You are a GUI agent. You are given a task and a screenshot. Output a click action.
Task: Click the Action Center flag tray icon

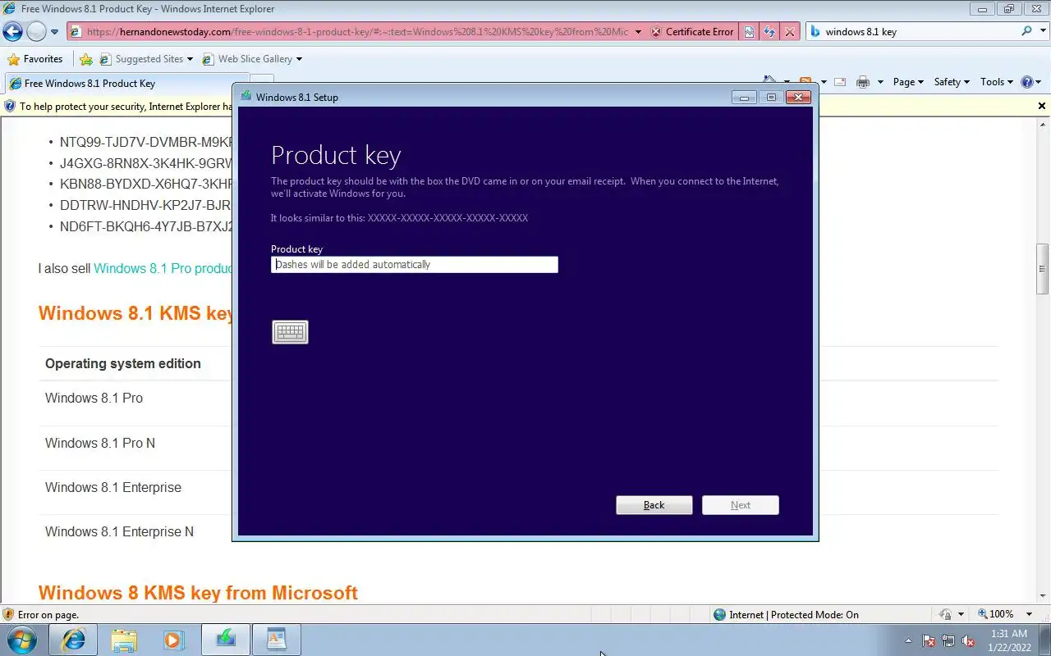pyautogui.click(x=929, y=640)
